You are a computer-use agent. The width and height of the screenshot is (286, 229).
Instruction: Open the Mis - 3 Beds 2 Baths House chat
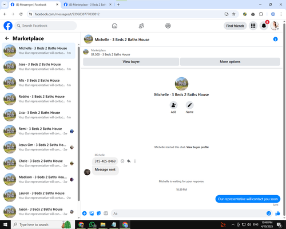38,83
